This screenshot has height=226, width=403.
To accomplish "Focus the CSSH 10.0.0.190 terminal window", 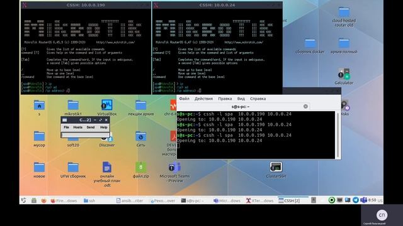I will [86, 49].
